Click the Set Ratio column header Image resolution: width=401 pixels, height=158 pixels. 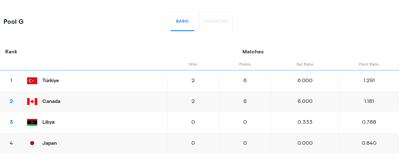click(305, 64)
